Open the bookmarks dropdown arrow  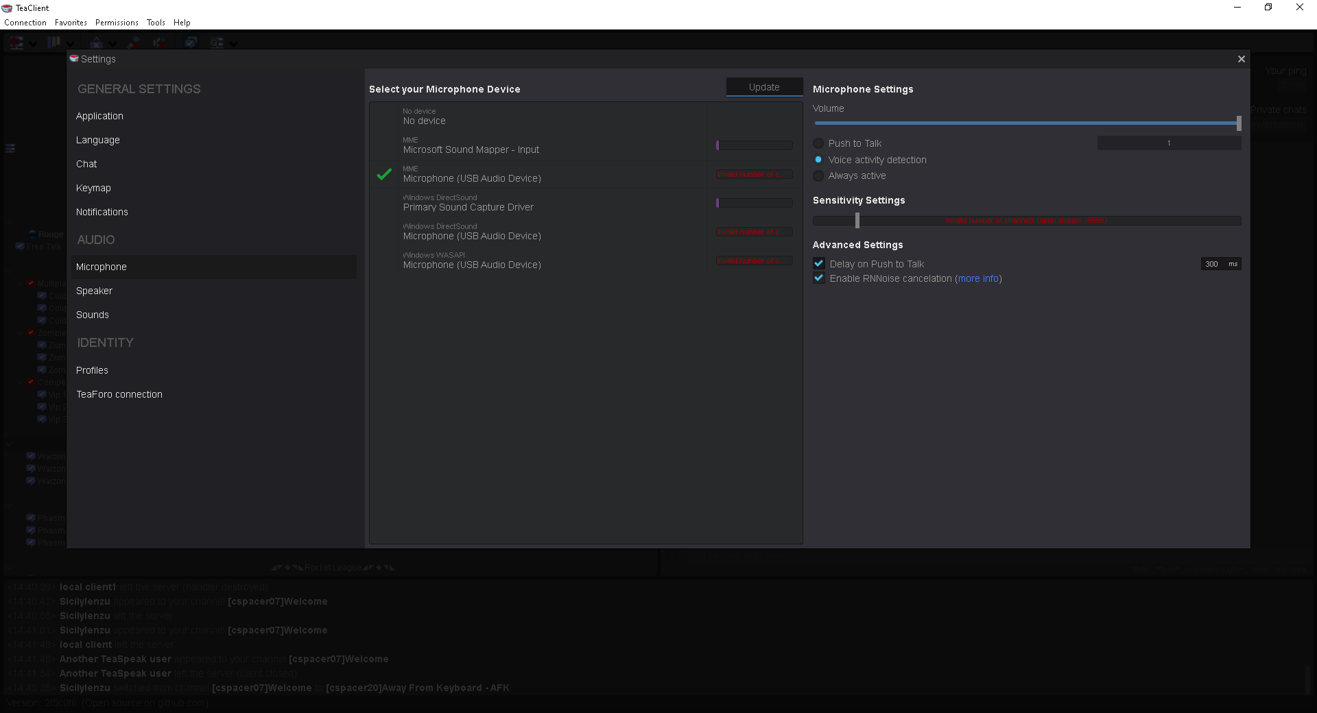[70, 43]
